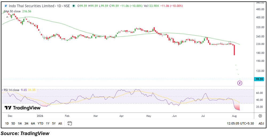The image size is (267, 138).
Task: Select the 1D time range
Action: pos(7,123)
